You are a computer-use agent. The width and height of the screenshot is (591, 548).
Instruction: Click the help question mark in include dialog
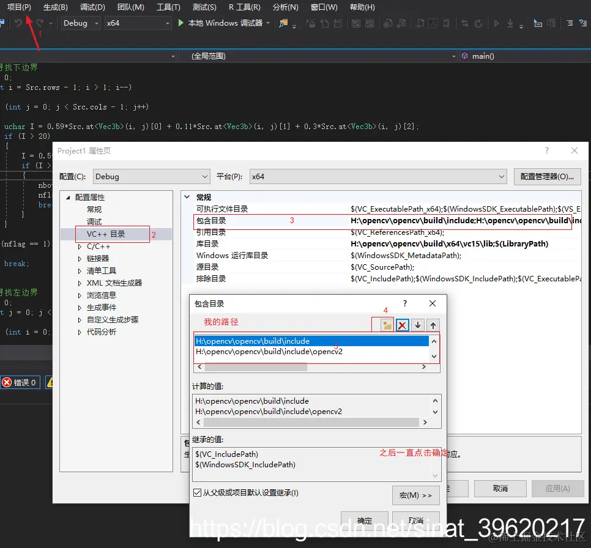click(x=405, y=303)
